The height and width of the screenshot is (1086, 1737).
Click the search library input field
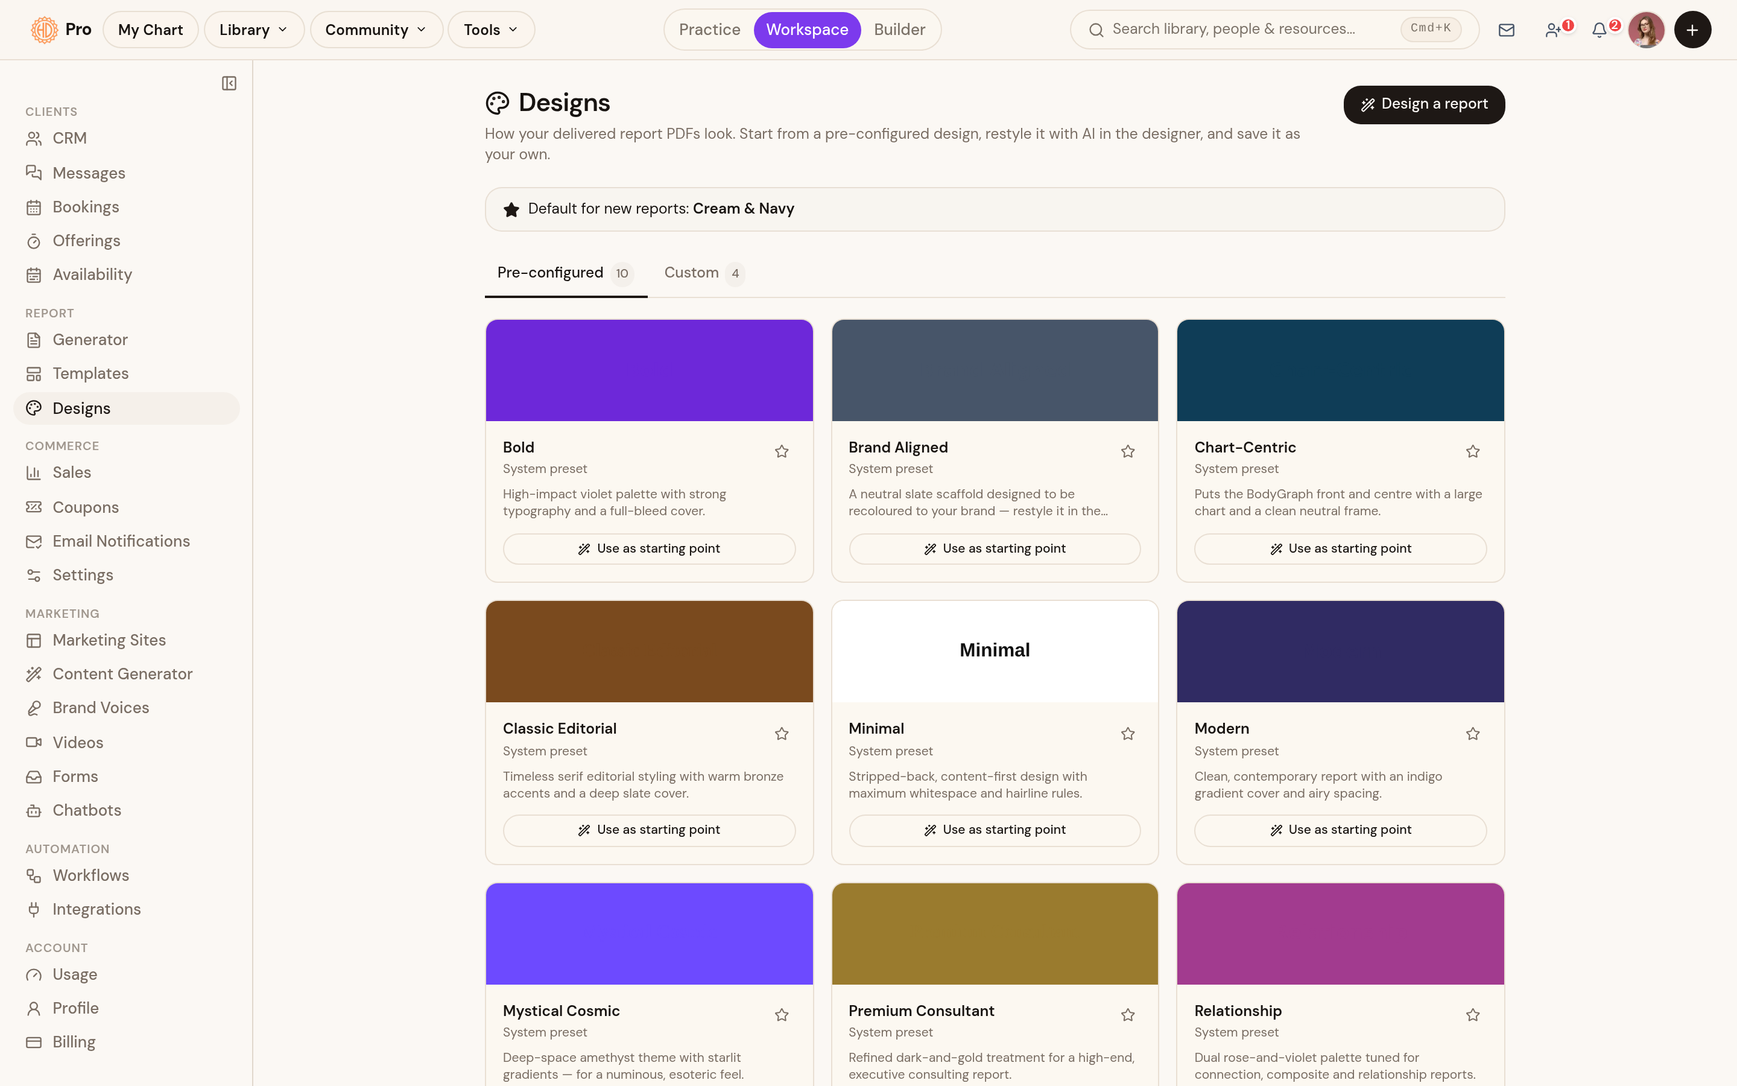point(1274,30)
